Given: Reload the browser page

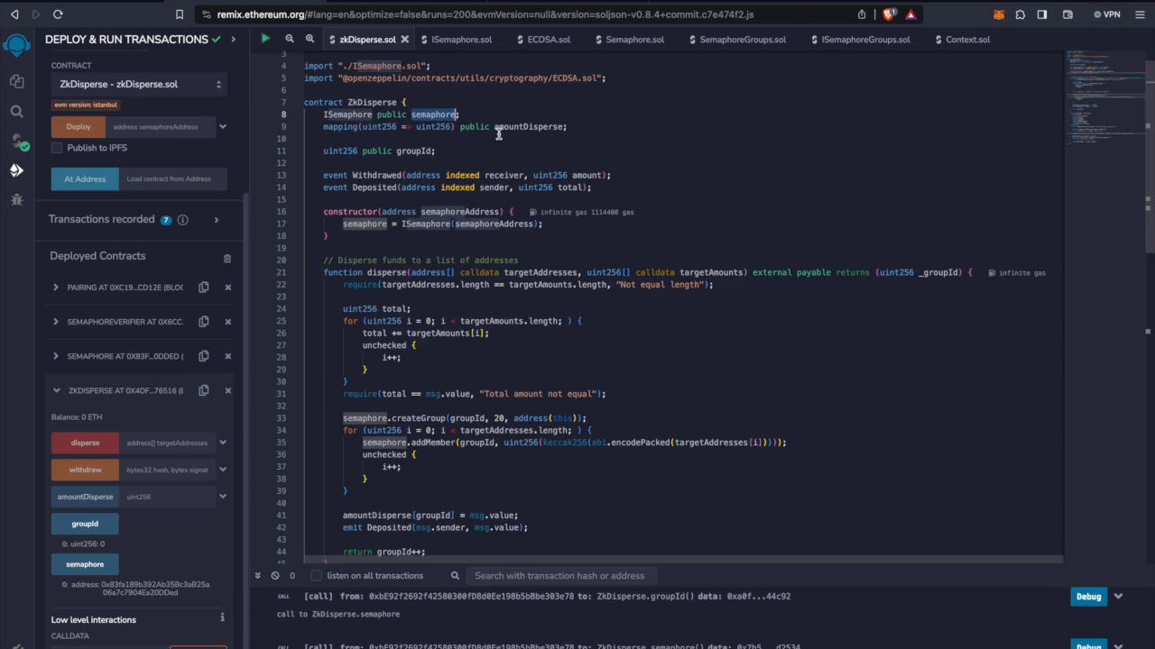Looking at the screenshot, I should pyautogui.click(x=58, y=14).
